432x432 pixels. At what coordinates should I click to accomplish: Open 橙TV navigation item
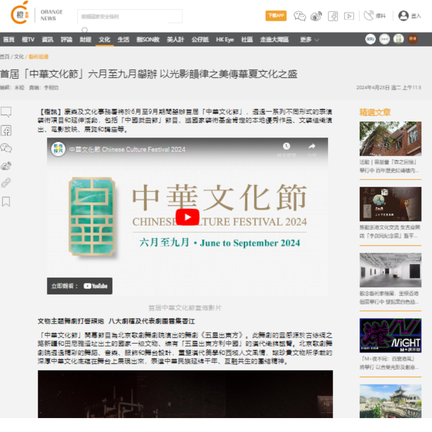coord(28,40)
